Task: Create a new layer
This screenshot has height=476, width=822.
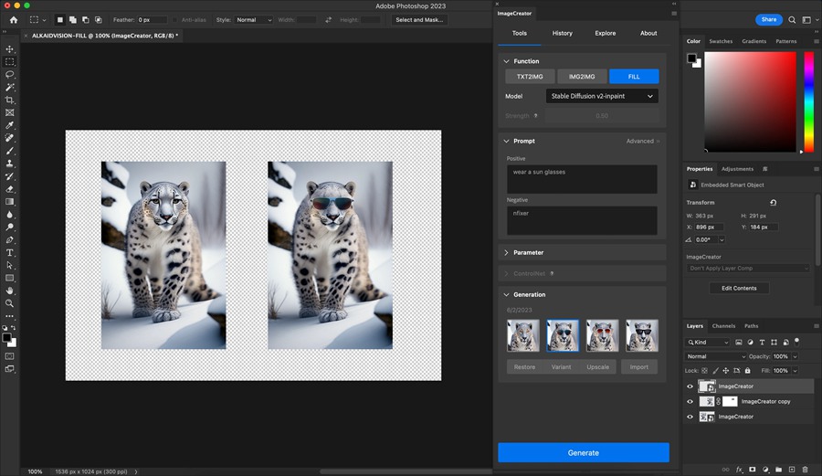Action: click(x=792, y=470)
